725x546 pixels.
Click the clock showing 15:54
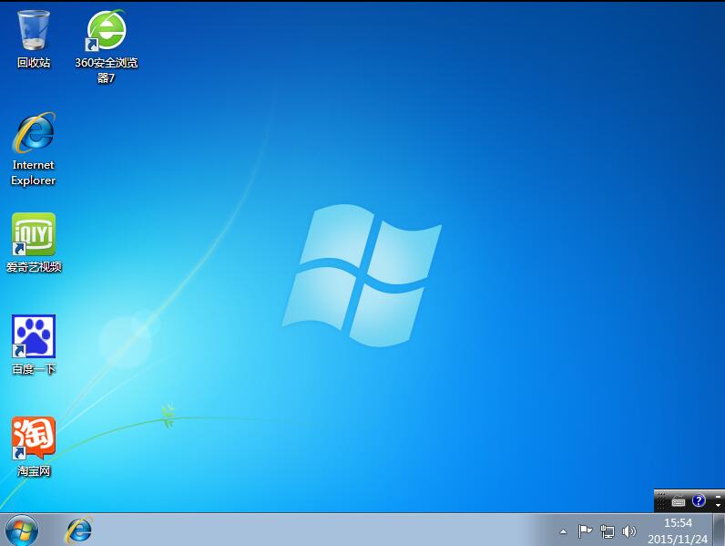[678, 531]
